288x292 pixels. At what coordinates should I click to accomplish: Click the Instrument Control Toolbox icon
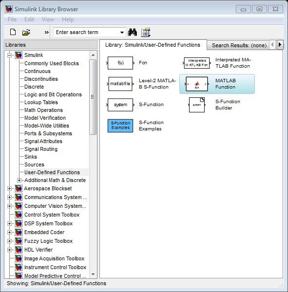click(19, 267)
